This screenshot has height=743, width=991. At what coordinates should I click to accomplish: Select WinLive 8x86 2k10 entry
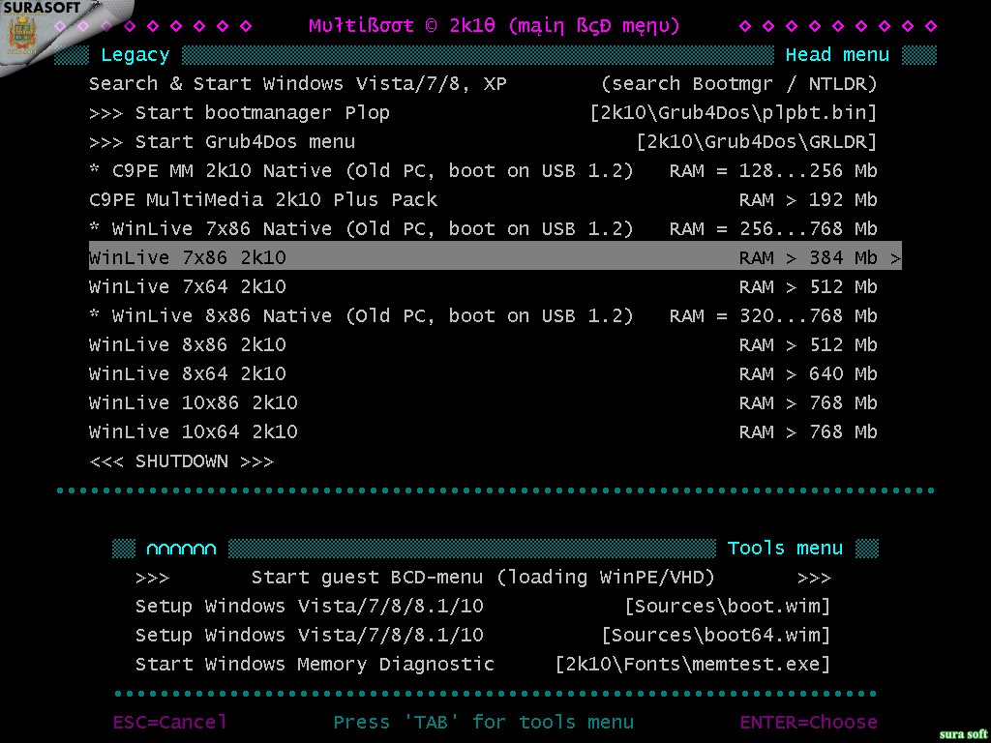pyautogui.click(x=483, y=345)
